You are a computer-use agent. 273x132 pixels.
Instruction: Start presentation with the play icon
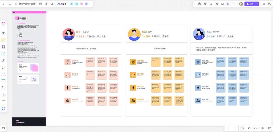click(x=200, y=4)
